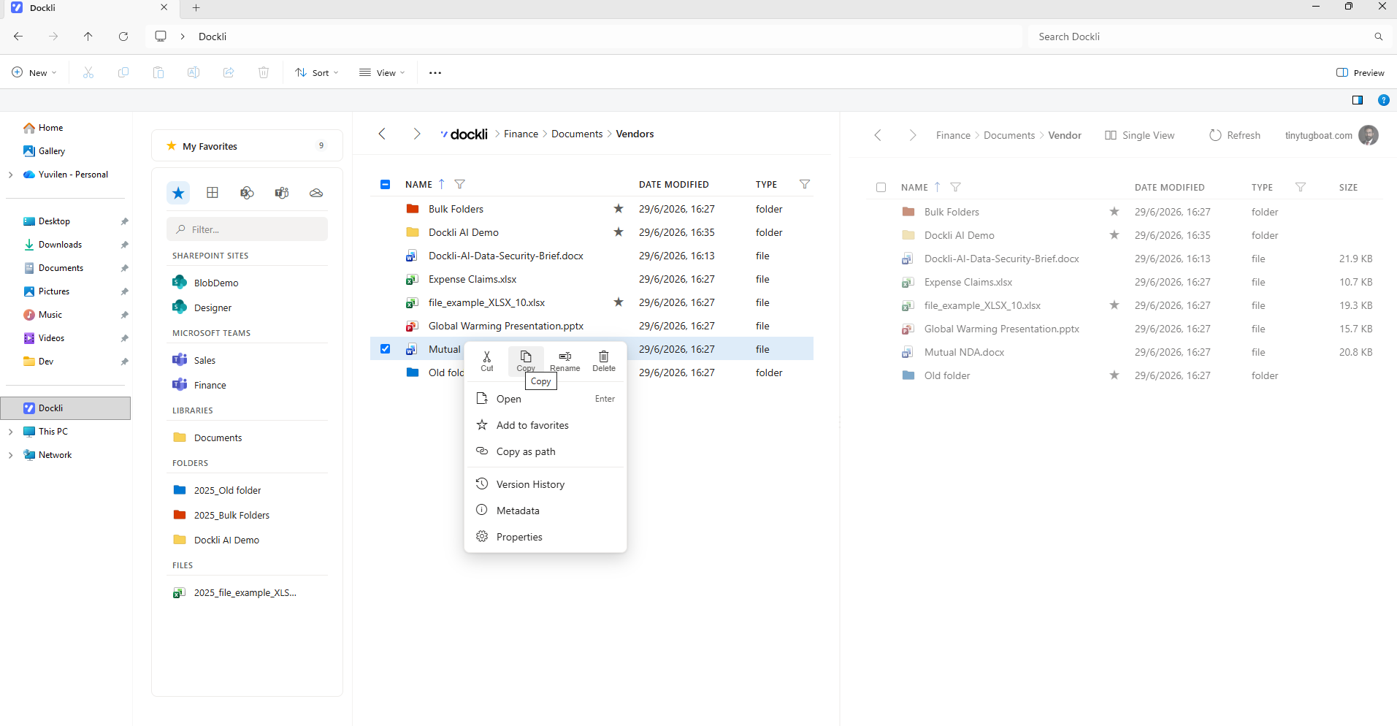Click Documents in middle breadcrumb
1397x726 pixels.
point(577,134)
